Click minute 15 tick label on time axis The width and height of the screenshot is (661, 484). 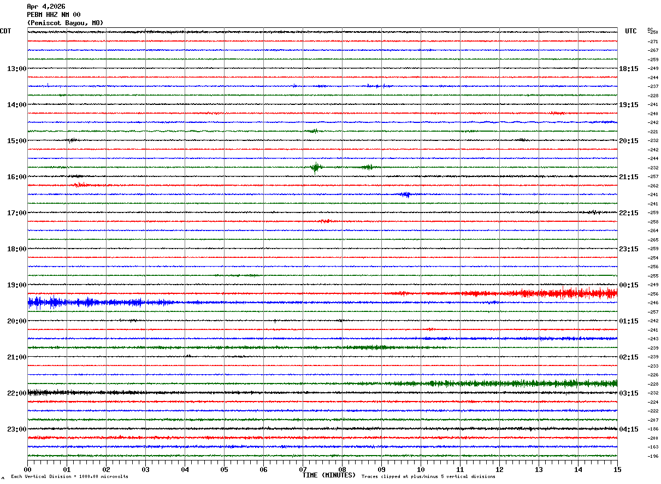[x=617, y=469]
